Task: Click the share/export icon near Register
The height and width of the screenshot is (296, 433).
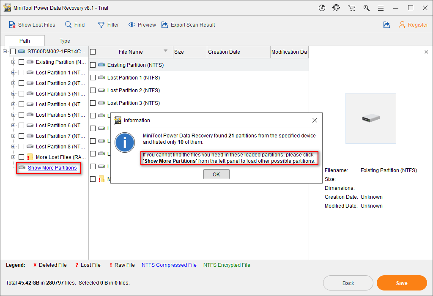Action: (x=386, y=25)
